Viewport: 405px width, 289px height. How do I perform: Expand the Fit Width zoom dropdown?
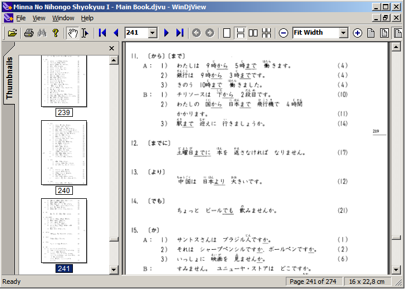tap(343, 33)
